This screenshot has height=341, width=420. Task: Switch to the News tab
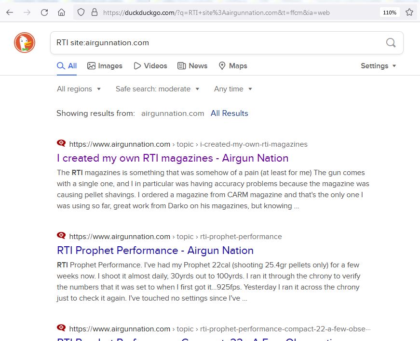192,66
